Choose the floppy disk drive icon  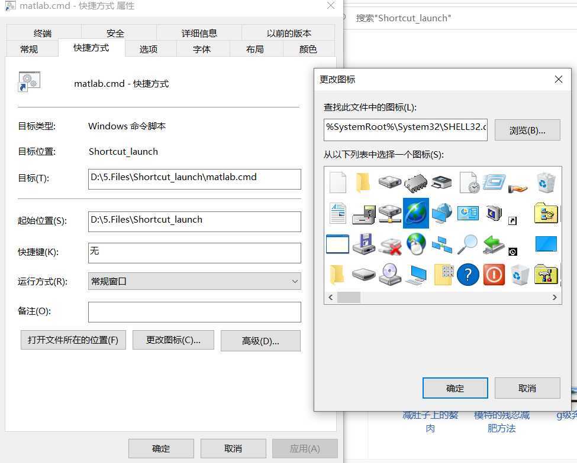point(363,215)
